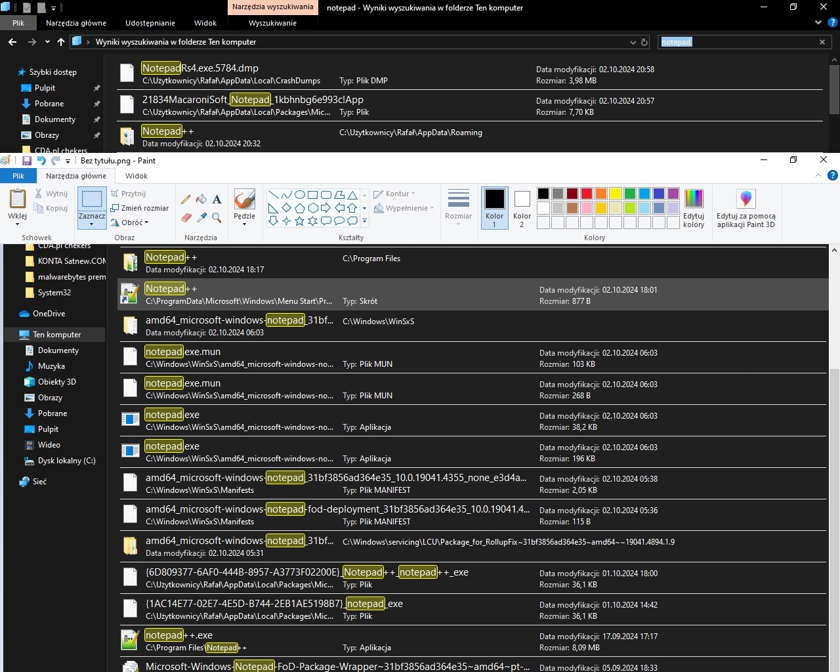Clear the Explorer search with the X
The width and height of the screenshot is (840, 672).
click(x=822, y=42)
